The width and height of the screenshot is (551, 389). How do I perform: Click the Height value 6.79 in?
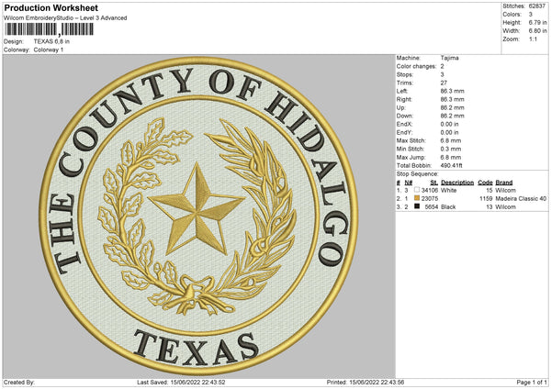tap(537, 22)
